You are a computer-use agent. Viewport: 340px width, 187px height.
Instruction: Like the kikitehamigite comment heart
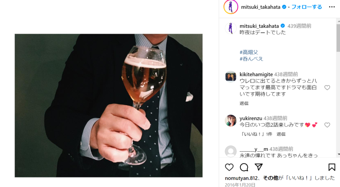tap(327, 88)
